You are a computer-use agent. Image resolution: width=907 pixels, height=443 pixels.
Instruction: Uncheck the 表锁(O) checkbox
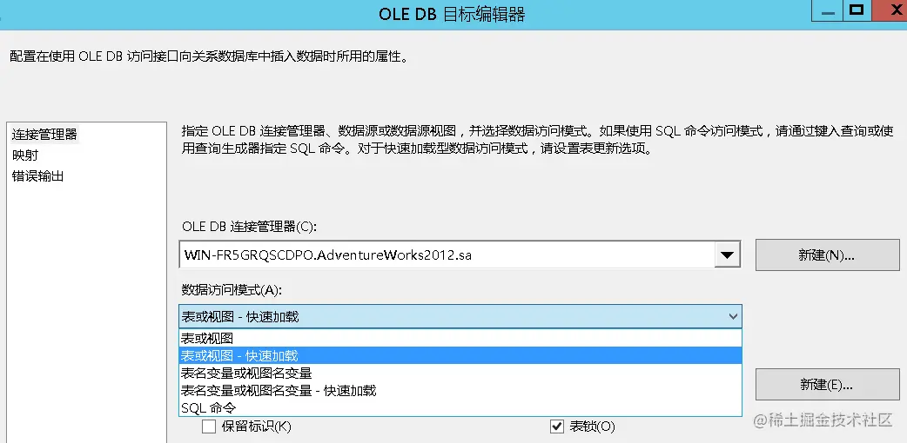pyautogui.click(x=556, y=426)
